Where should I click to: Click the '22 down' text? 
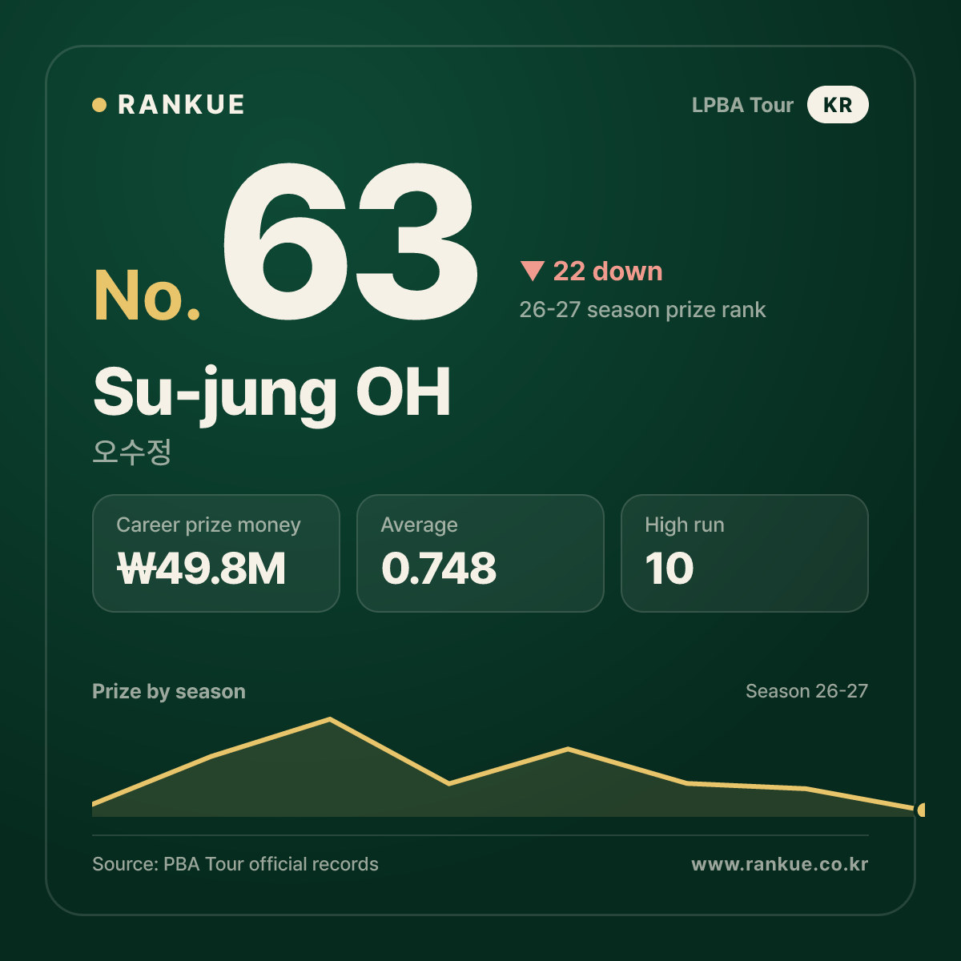pyautogui.click(x=608, y=271)
